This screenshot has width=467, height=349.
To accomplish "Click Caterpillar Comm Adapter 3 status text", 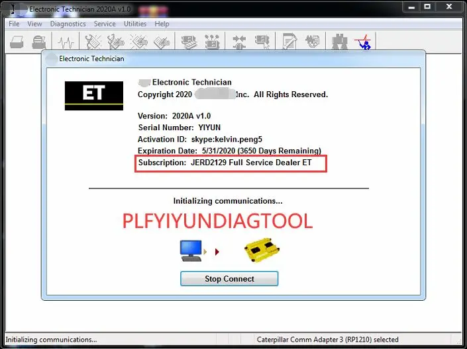I will click(x=328, y=340).
